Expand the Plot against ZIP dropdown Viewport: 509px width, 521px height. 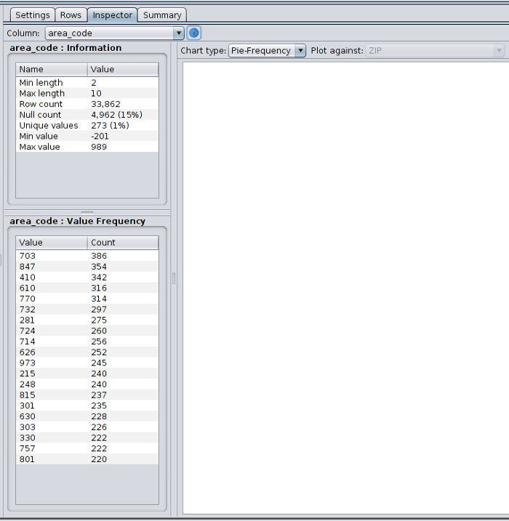coord(434,51)
